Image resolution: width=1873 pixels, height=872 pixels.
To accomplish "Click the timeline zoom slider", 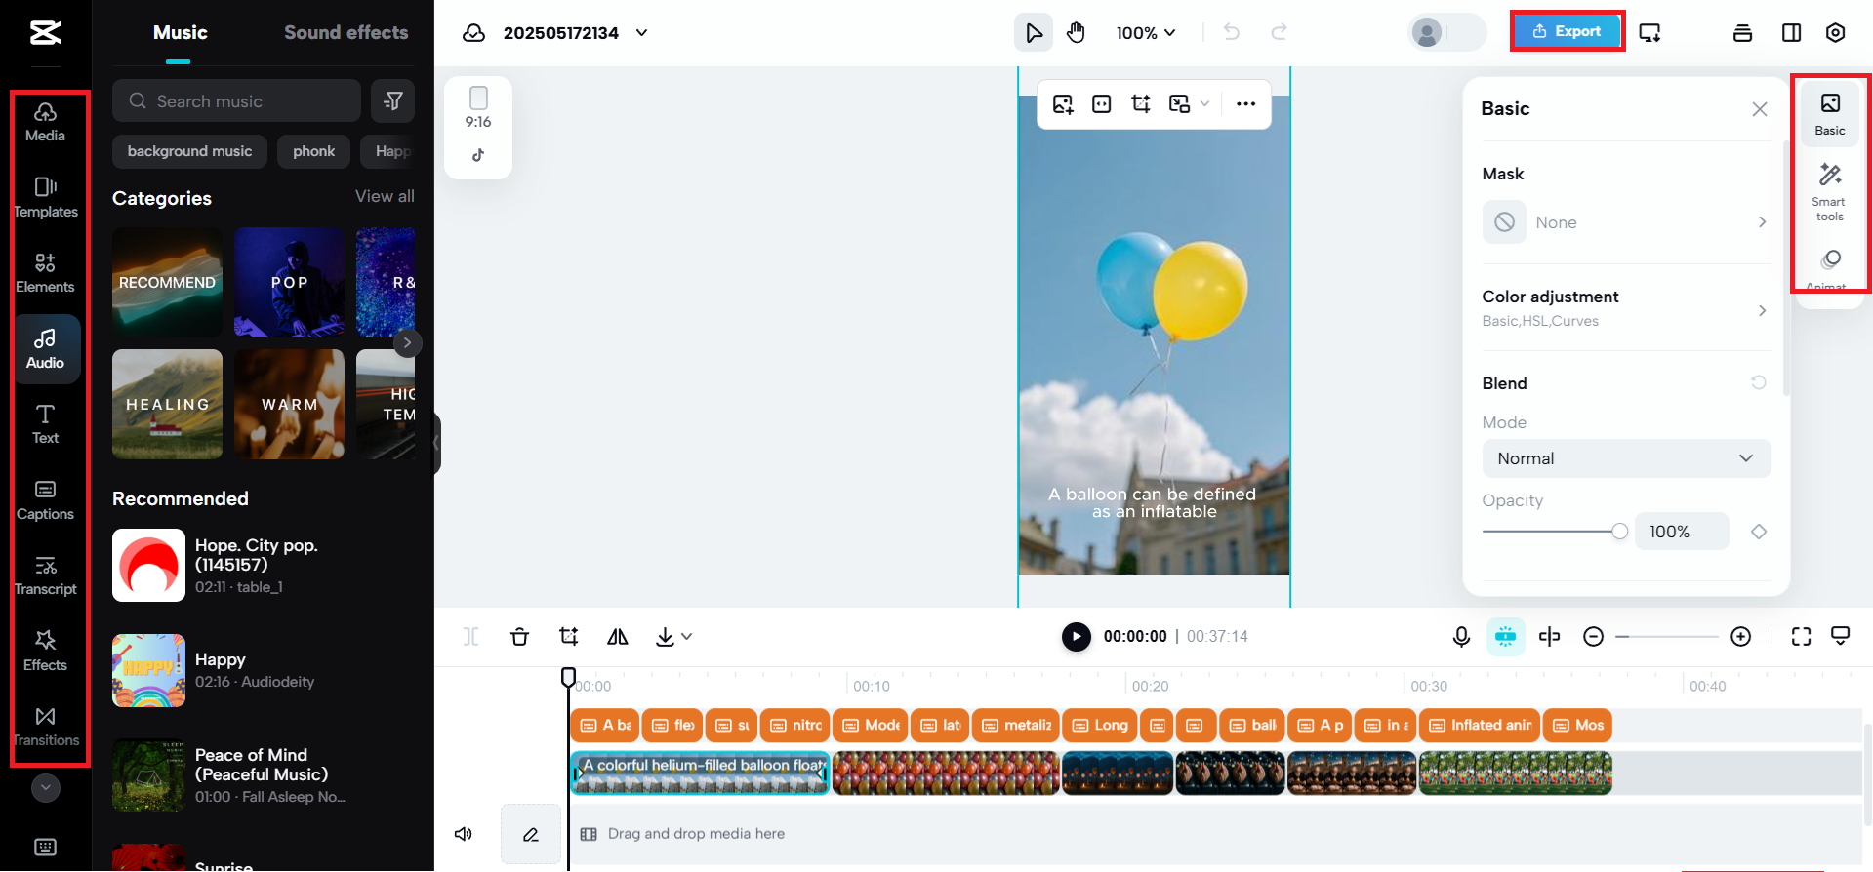I will pyautogui.click(x=1669, y=637).
